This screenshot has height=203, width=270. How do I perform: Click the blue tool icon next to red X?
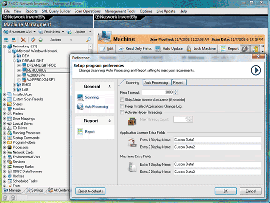click(x=33, y=40)
